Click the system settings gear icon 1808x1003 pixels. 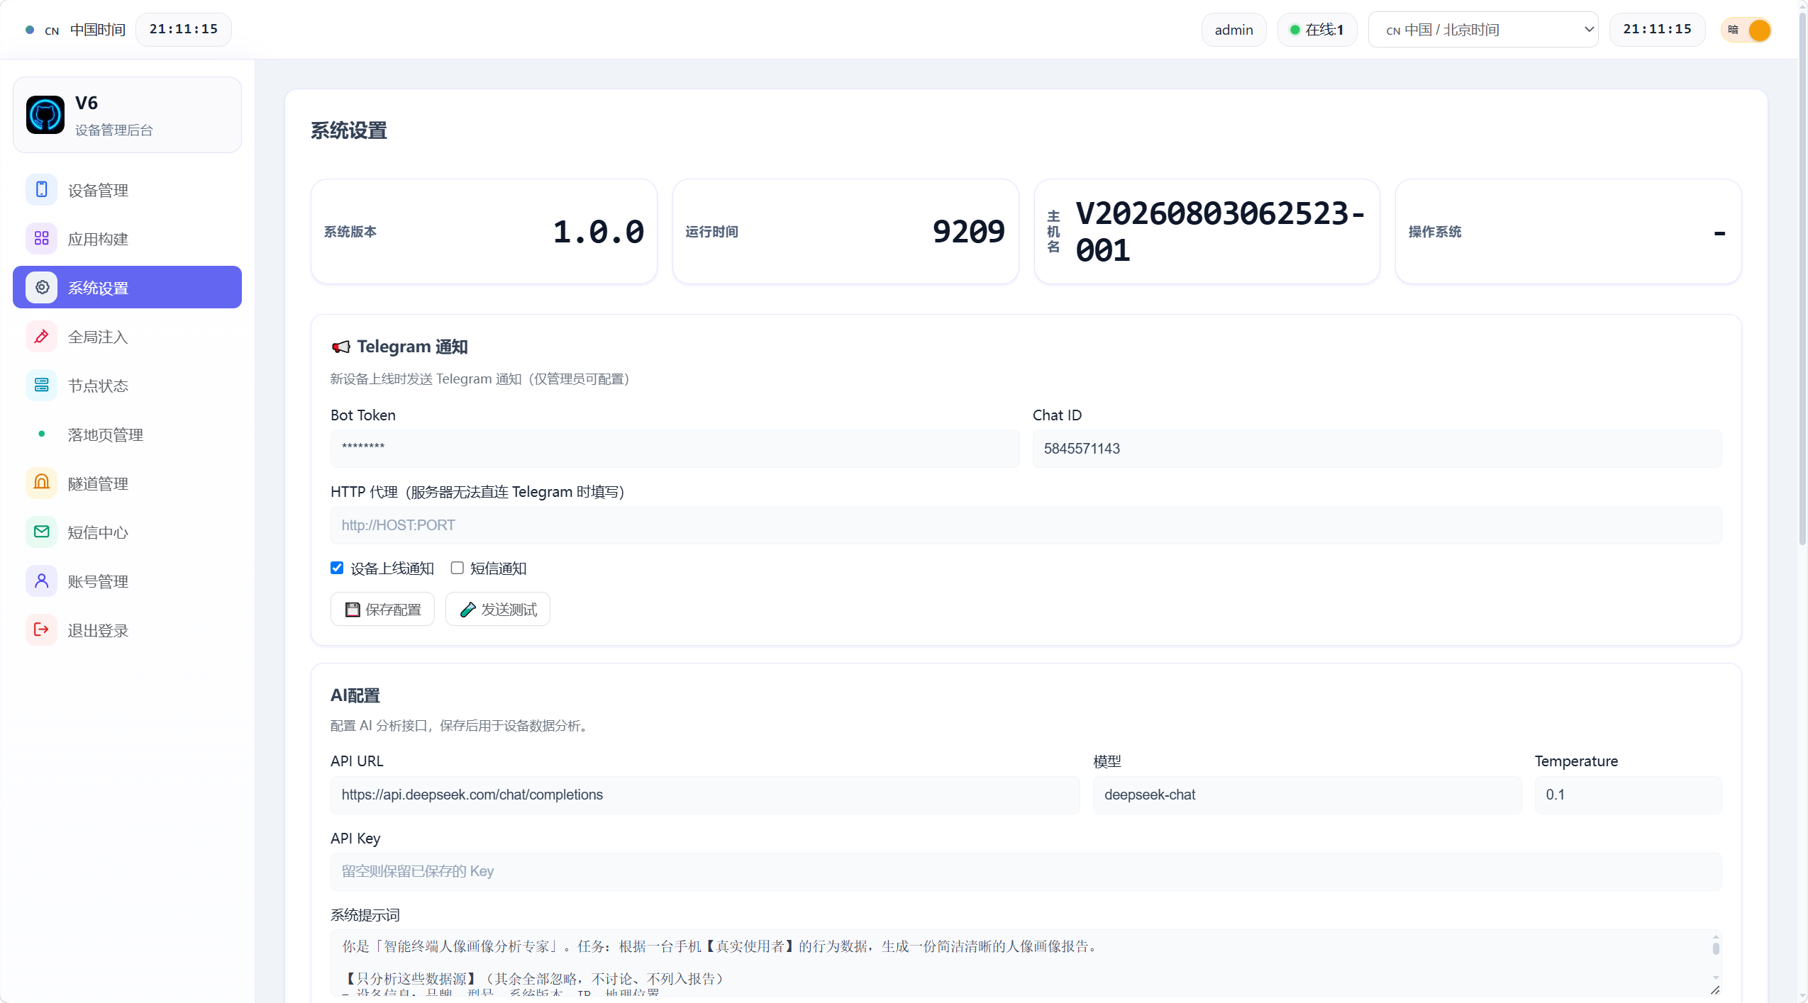(x=42, y=288)
